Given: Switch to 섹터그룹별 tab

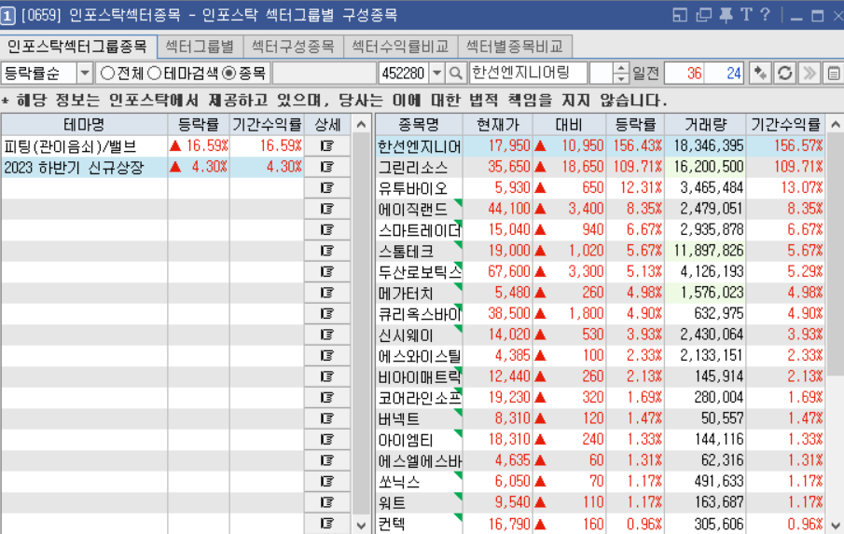Looking at the screenshot, I should [200, 47].
